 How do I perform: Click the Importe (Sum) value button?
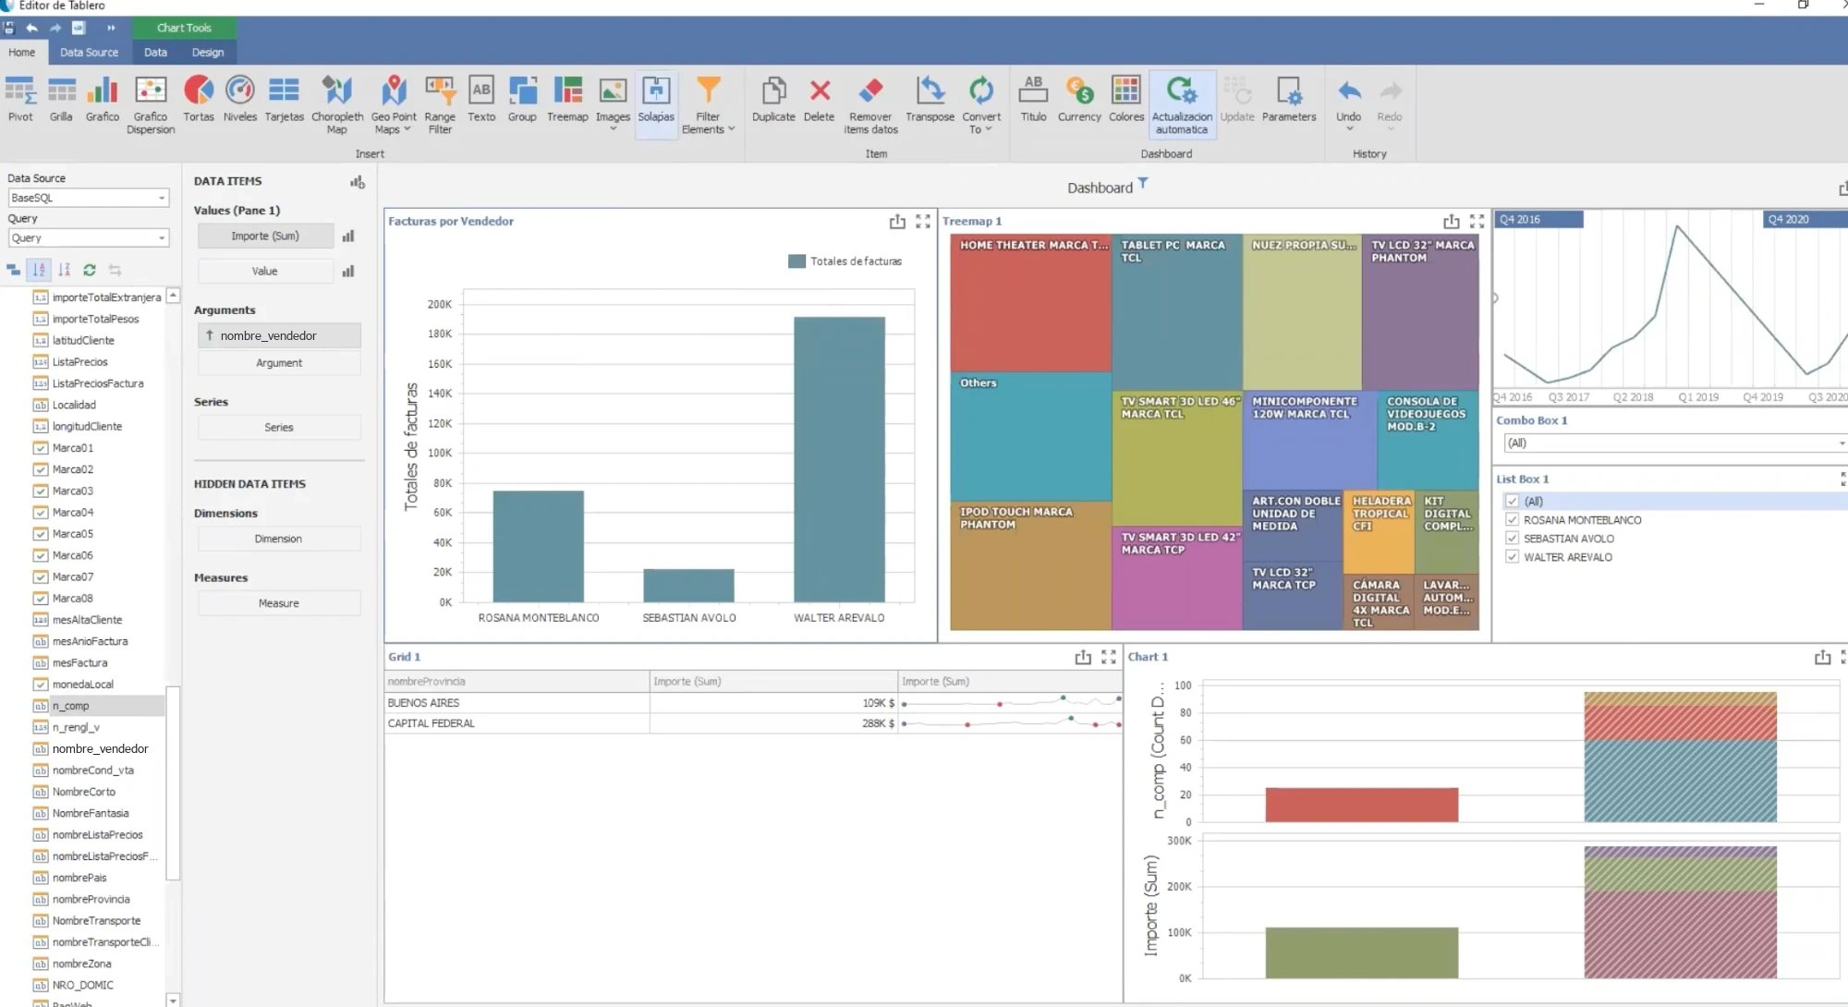tap(265, 237)
